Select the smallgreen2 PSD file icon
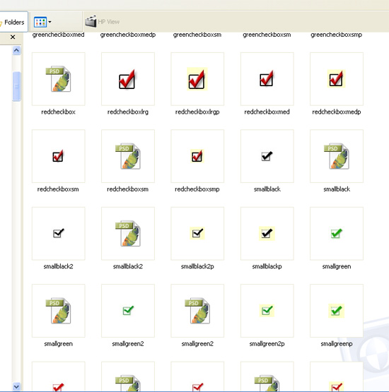Viewport: 389px width, 392px height. pos(197,311)
